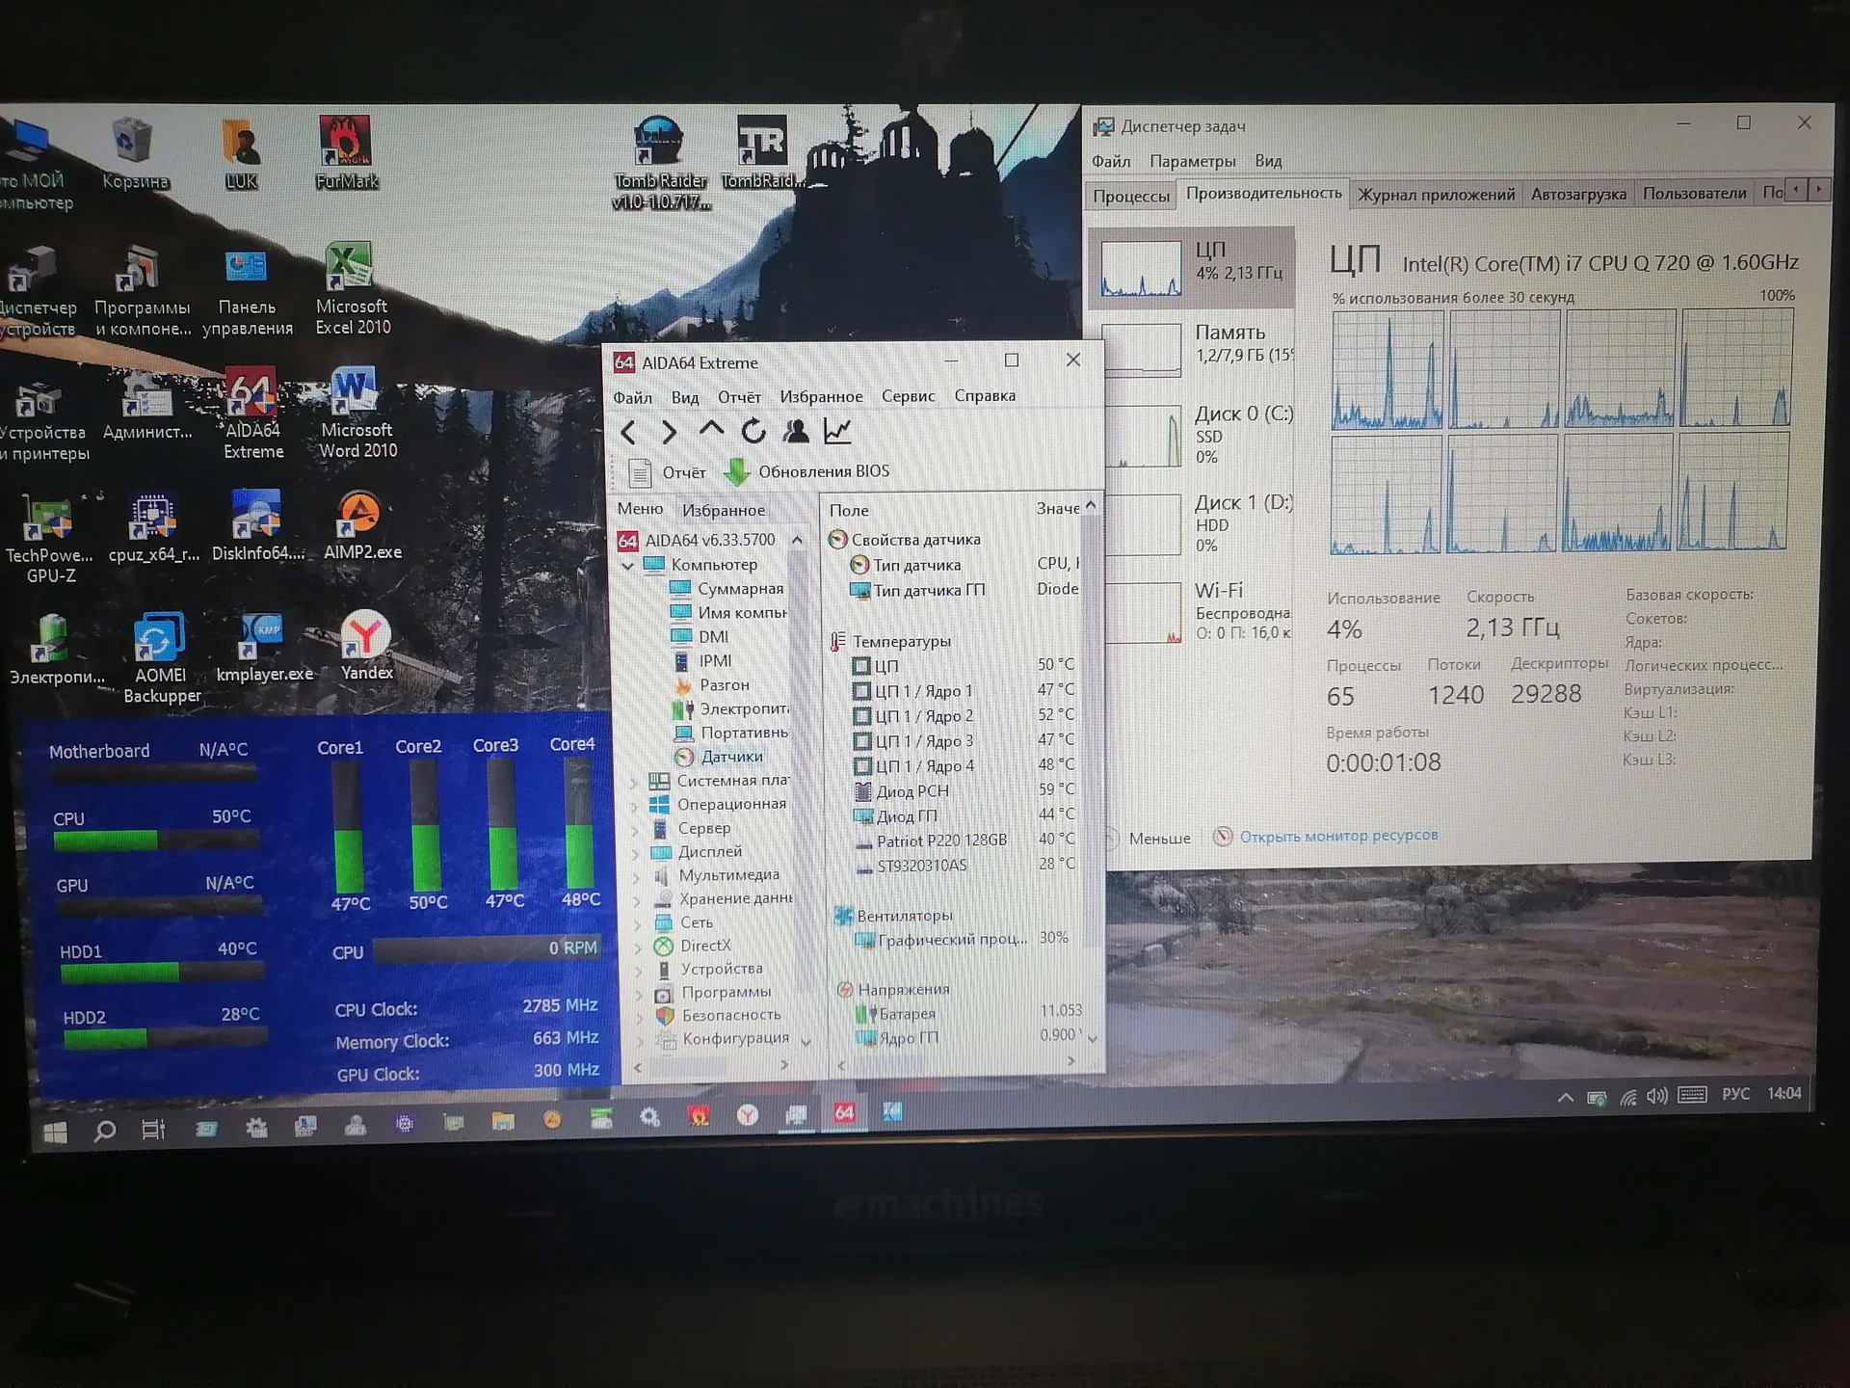Collapse Компьютер tree node in AIDA64
The width and height of the screenshot is (1850, 1388).
[x=628, y=565]
